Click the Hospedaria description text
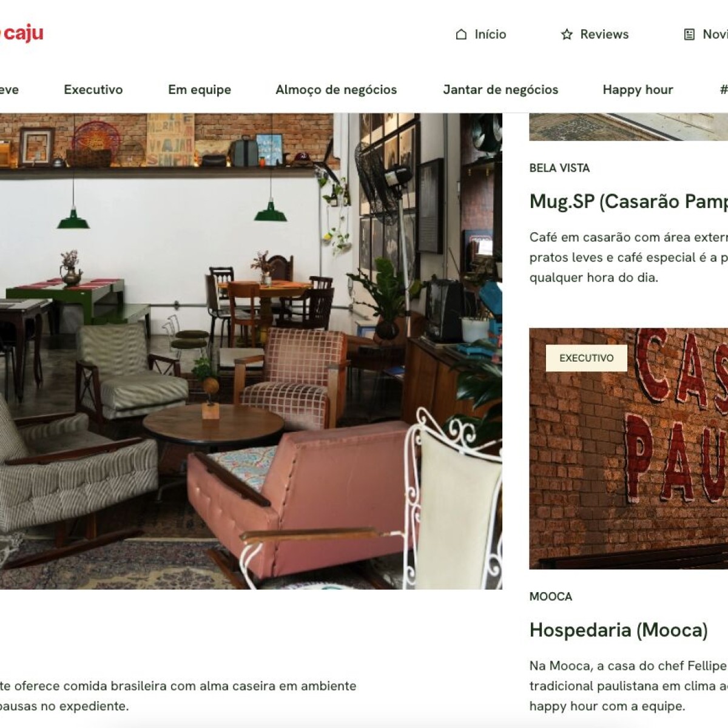 pyautogui.click(x=629, y=686)
